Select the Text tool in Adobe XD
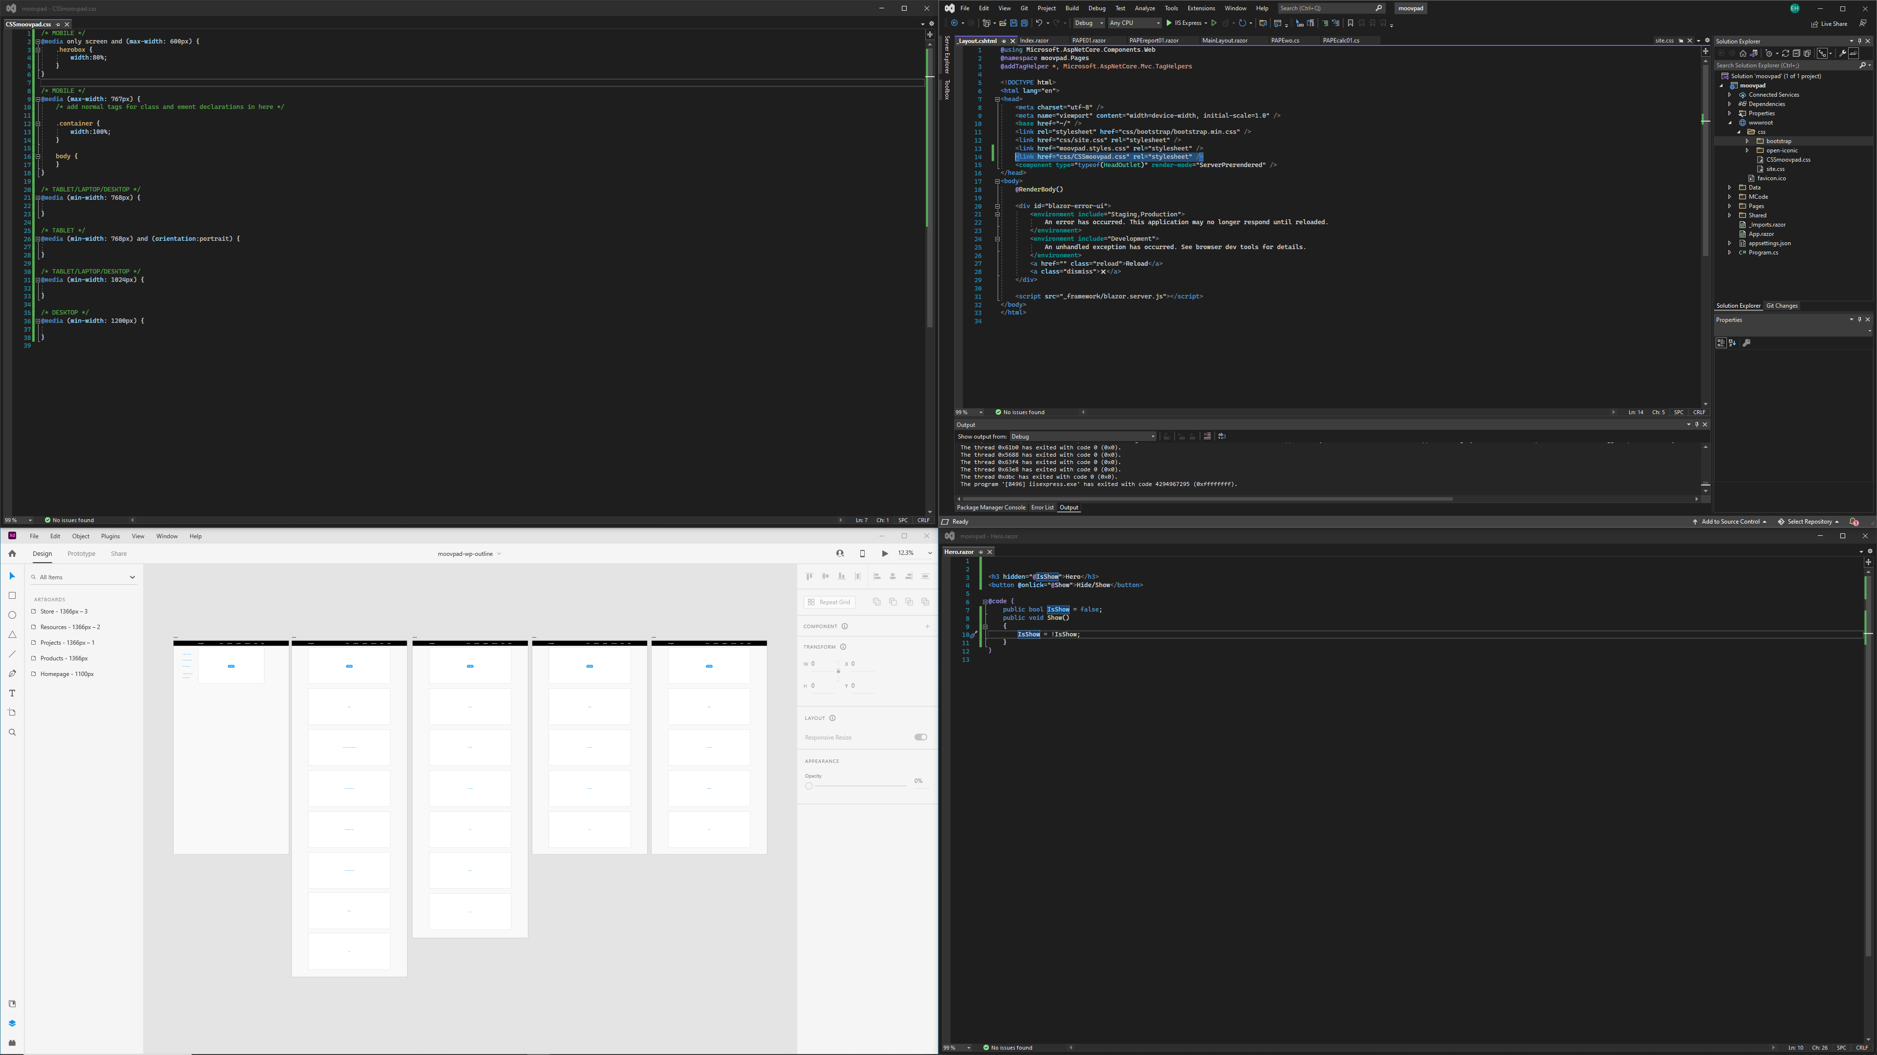The height and width of the screenshot is (1055, 1877). pyautogui.click(x=12, y=693)
